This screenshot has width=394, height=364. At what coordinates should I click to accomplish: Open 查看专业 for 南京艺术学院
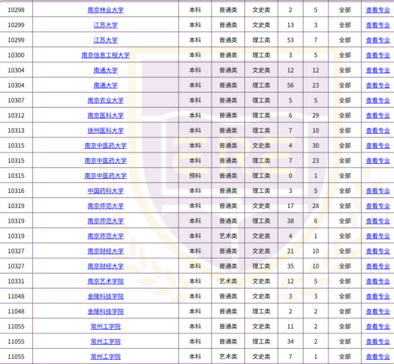(x=378, y=281)
